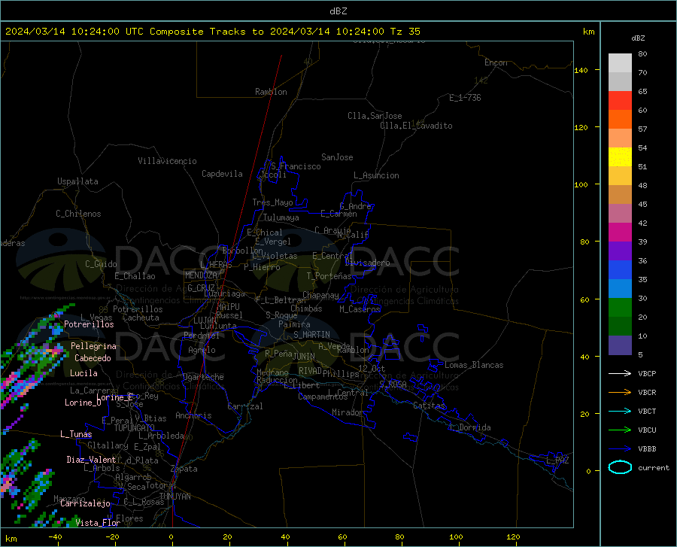Click the gray 70 dBZ color swatch
The width and height of the screenshot is (677, 547).
pyautogui.click(x=620, y=81)
